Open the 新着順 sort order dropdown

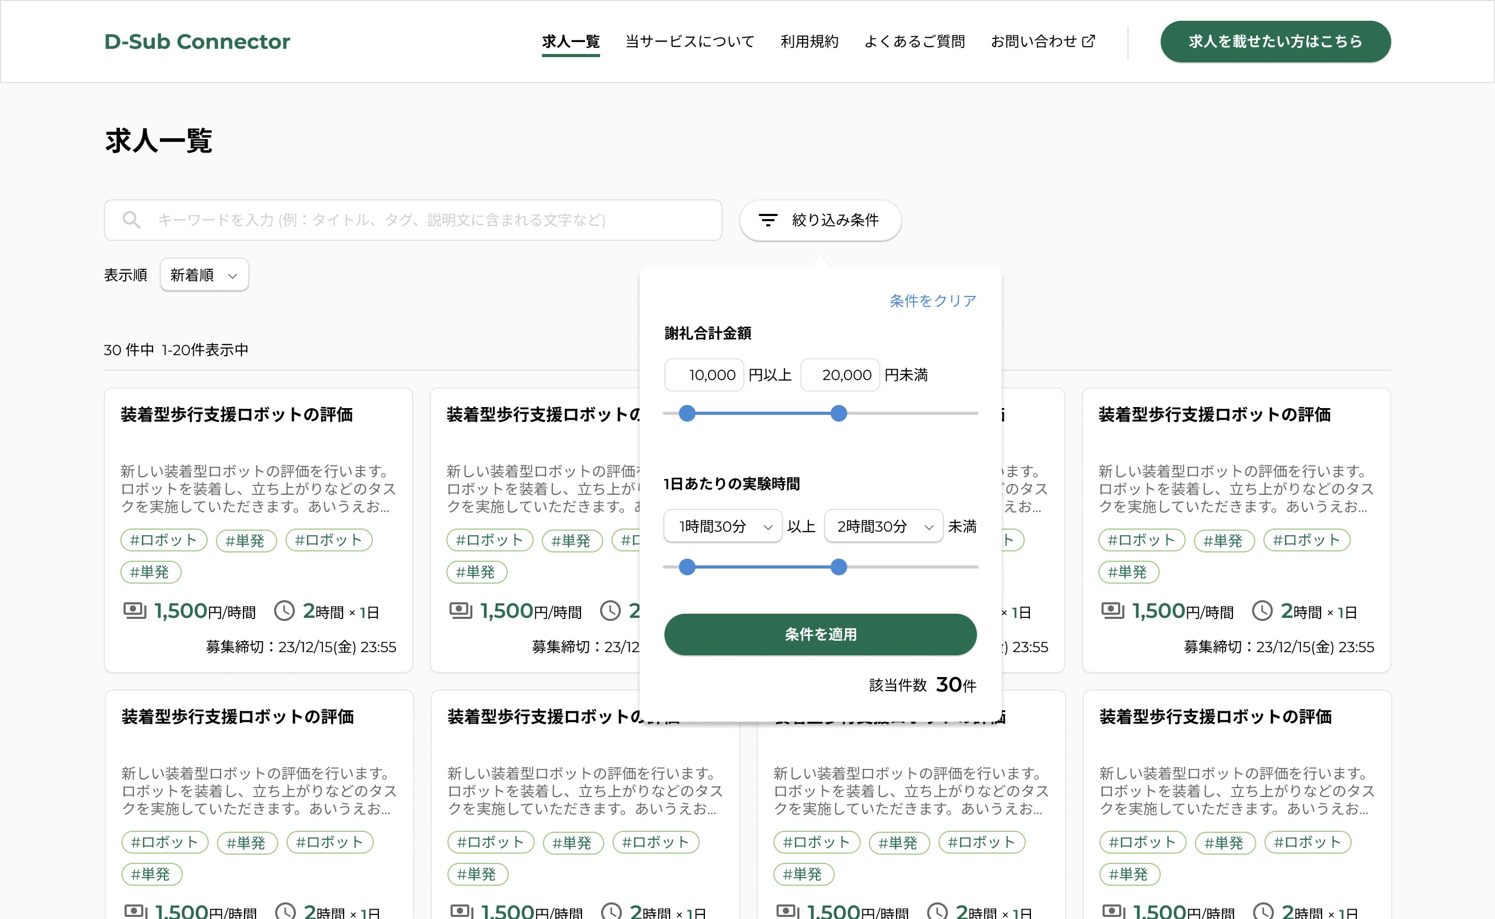point(203,275)
